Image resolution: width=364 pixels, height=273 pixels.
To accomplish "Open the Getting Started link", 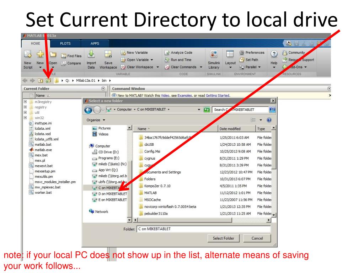I will click(217, 95).
